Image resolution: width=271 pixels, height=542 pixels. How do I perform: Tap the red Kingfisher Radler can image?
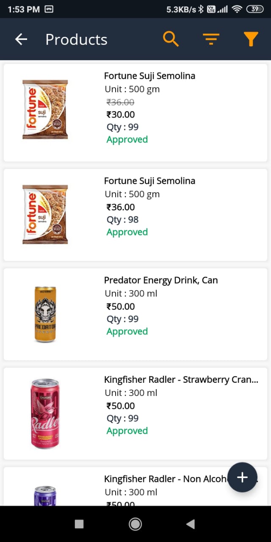[x=45, y=413]
